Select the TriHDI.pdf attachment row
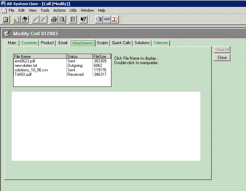 [x=23, y=74]
